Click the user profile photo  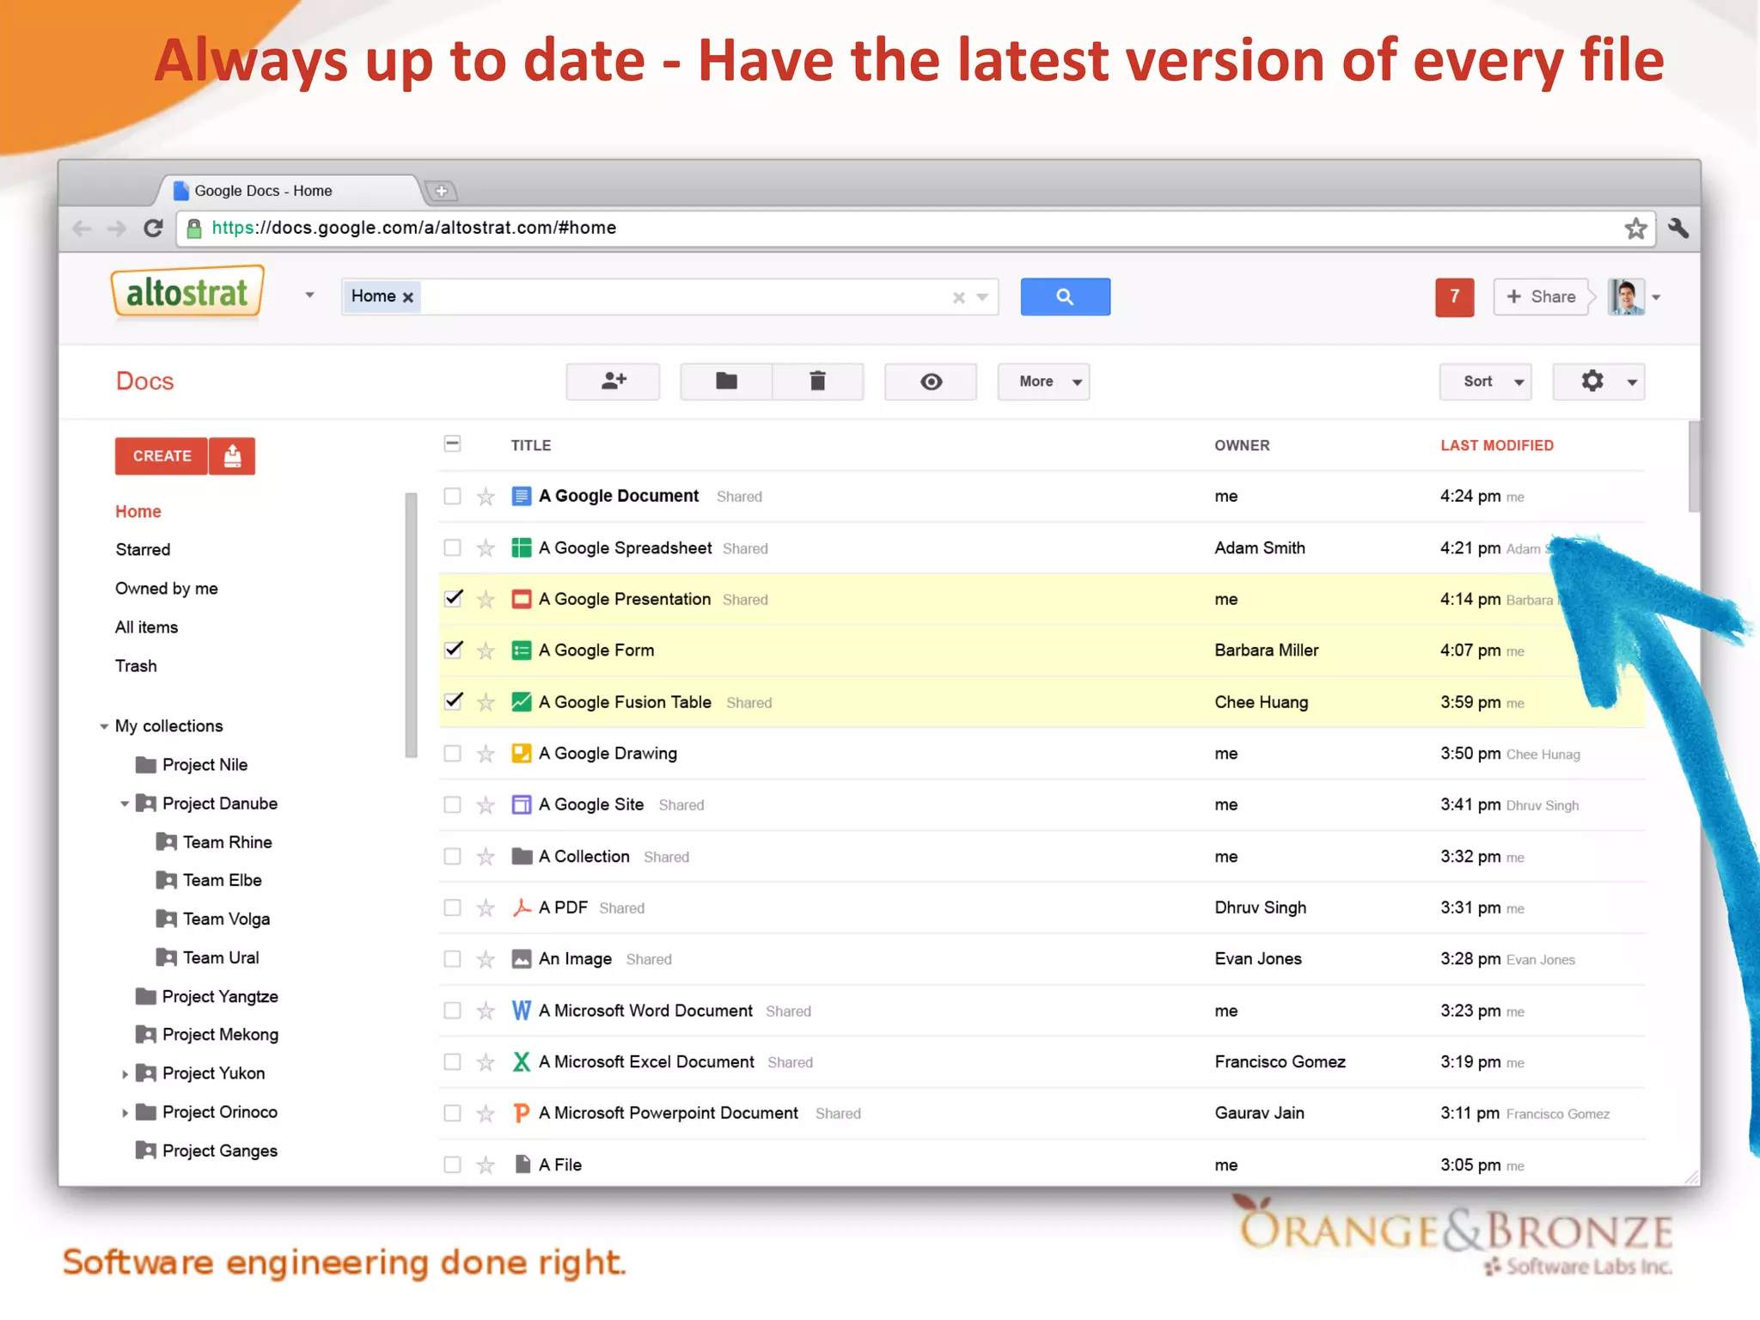click(1626, 297)
